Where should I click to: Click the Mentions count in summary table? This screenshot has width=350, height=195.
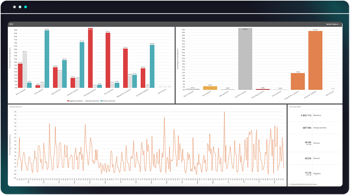tap(306, 115)
